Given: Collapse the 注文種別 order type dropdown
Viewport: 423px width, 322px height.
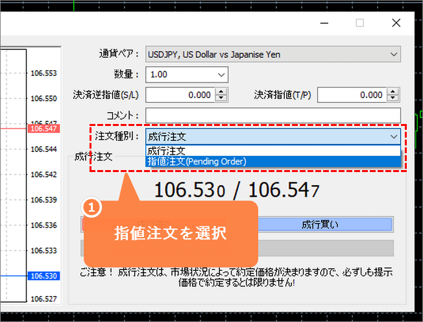Looking at the screenshot, I should pos(394,136).
